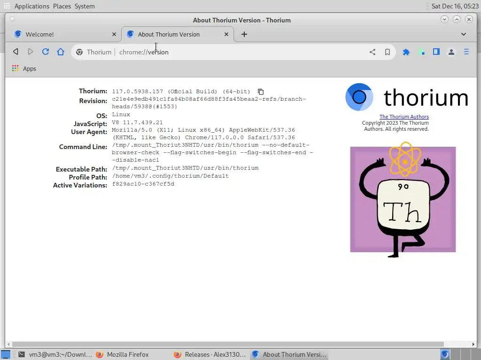Switch to the Releases Alex313031 Firefox window
The width and height of the screenshot is (481, 360).
pyautogui.click(x=210, y=354)
